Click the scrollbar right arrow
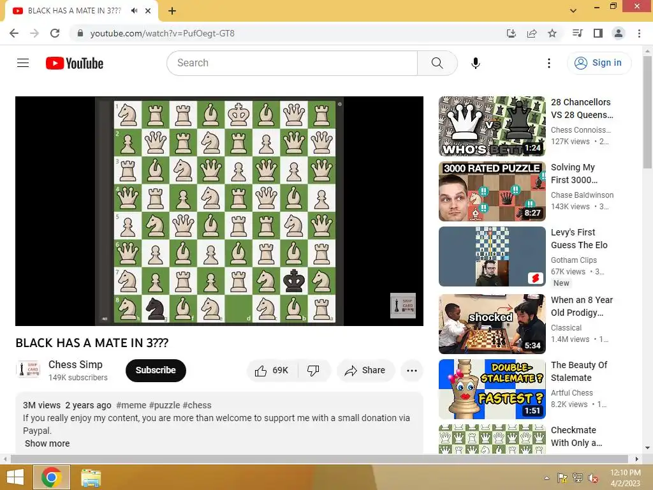This screenshot has height=490, width=653. point(636,459)
